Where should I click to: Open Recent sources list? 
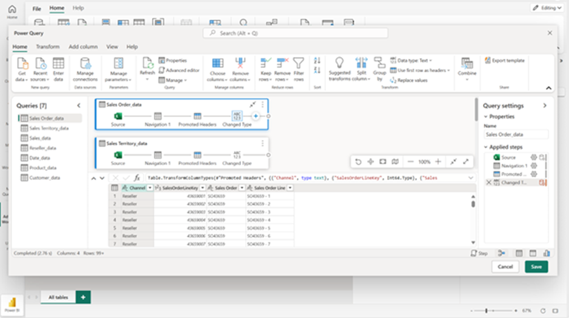tap(40, 69)
